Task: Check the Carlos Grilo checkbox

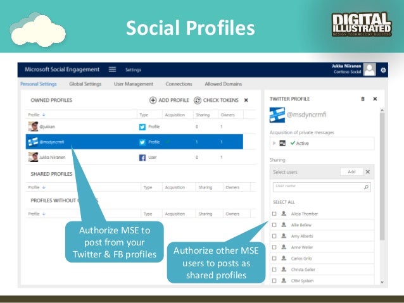Action: (x=274, y=258)
